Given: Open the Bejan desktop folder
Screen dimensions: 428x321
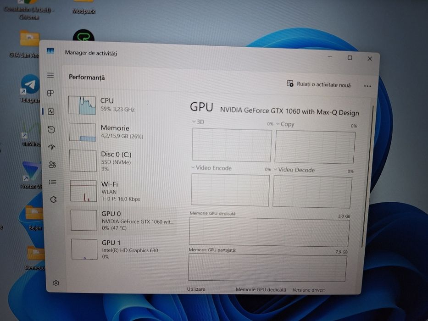Looking at the screenshot, I should click(34, 217).
